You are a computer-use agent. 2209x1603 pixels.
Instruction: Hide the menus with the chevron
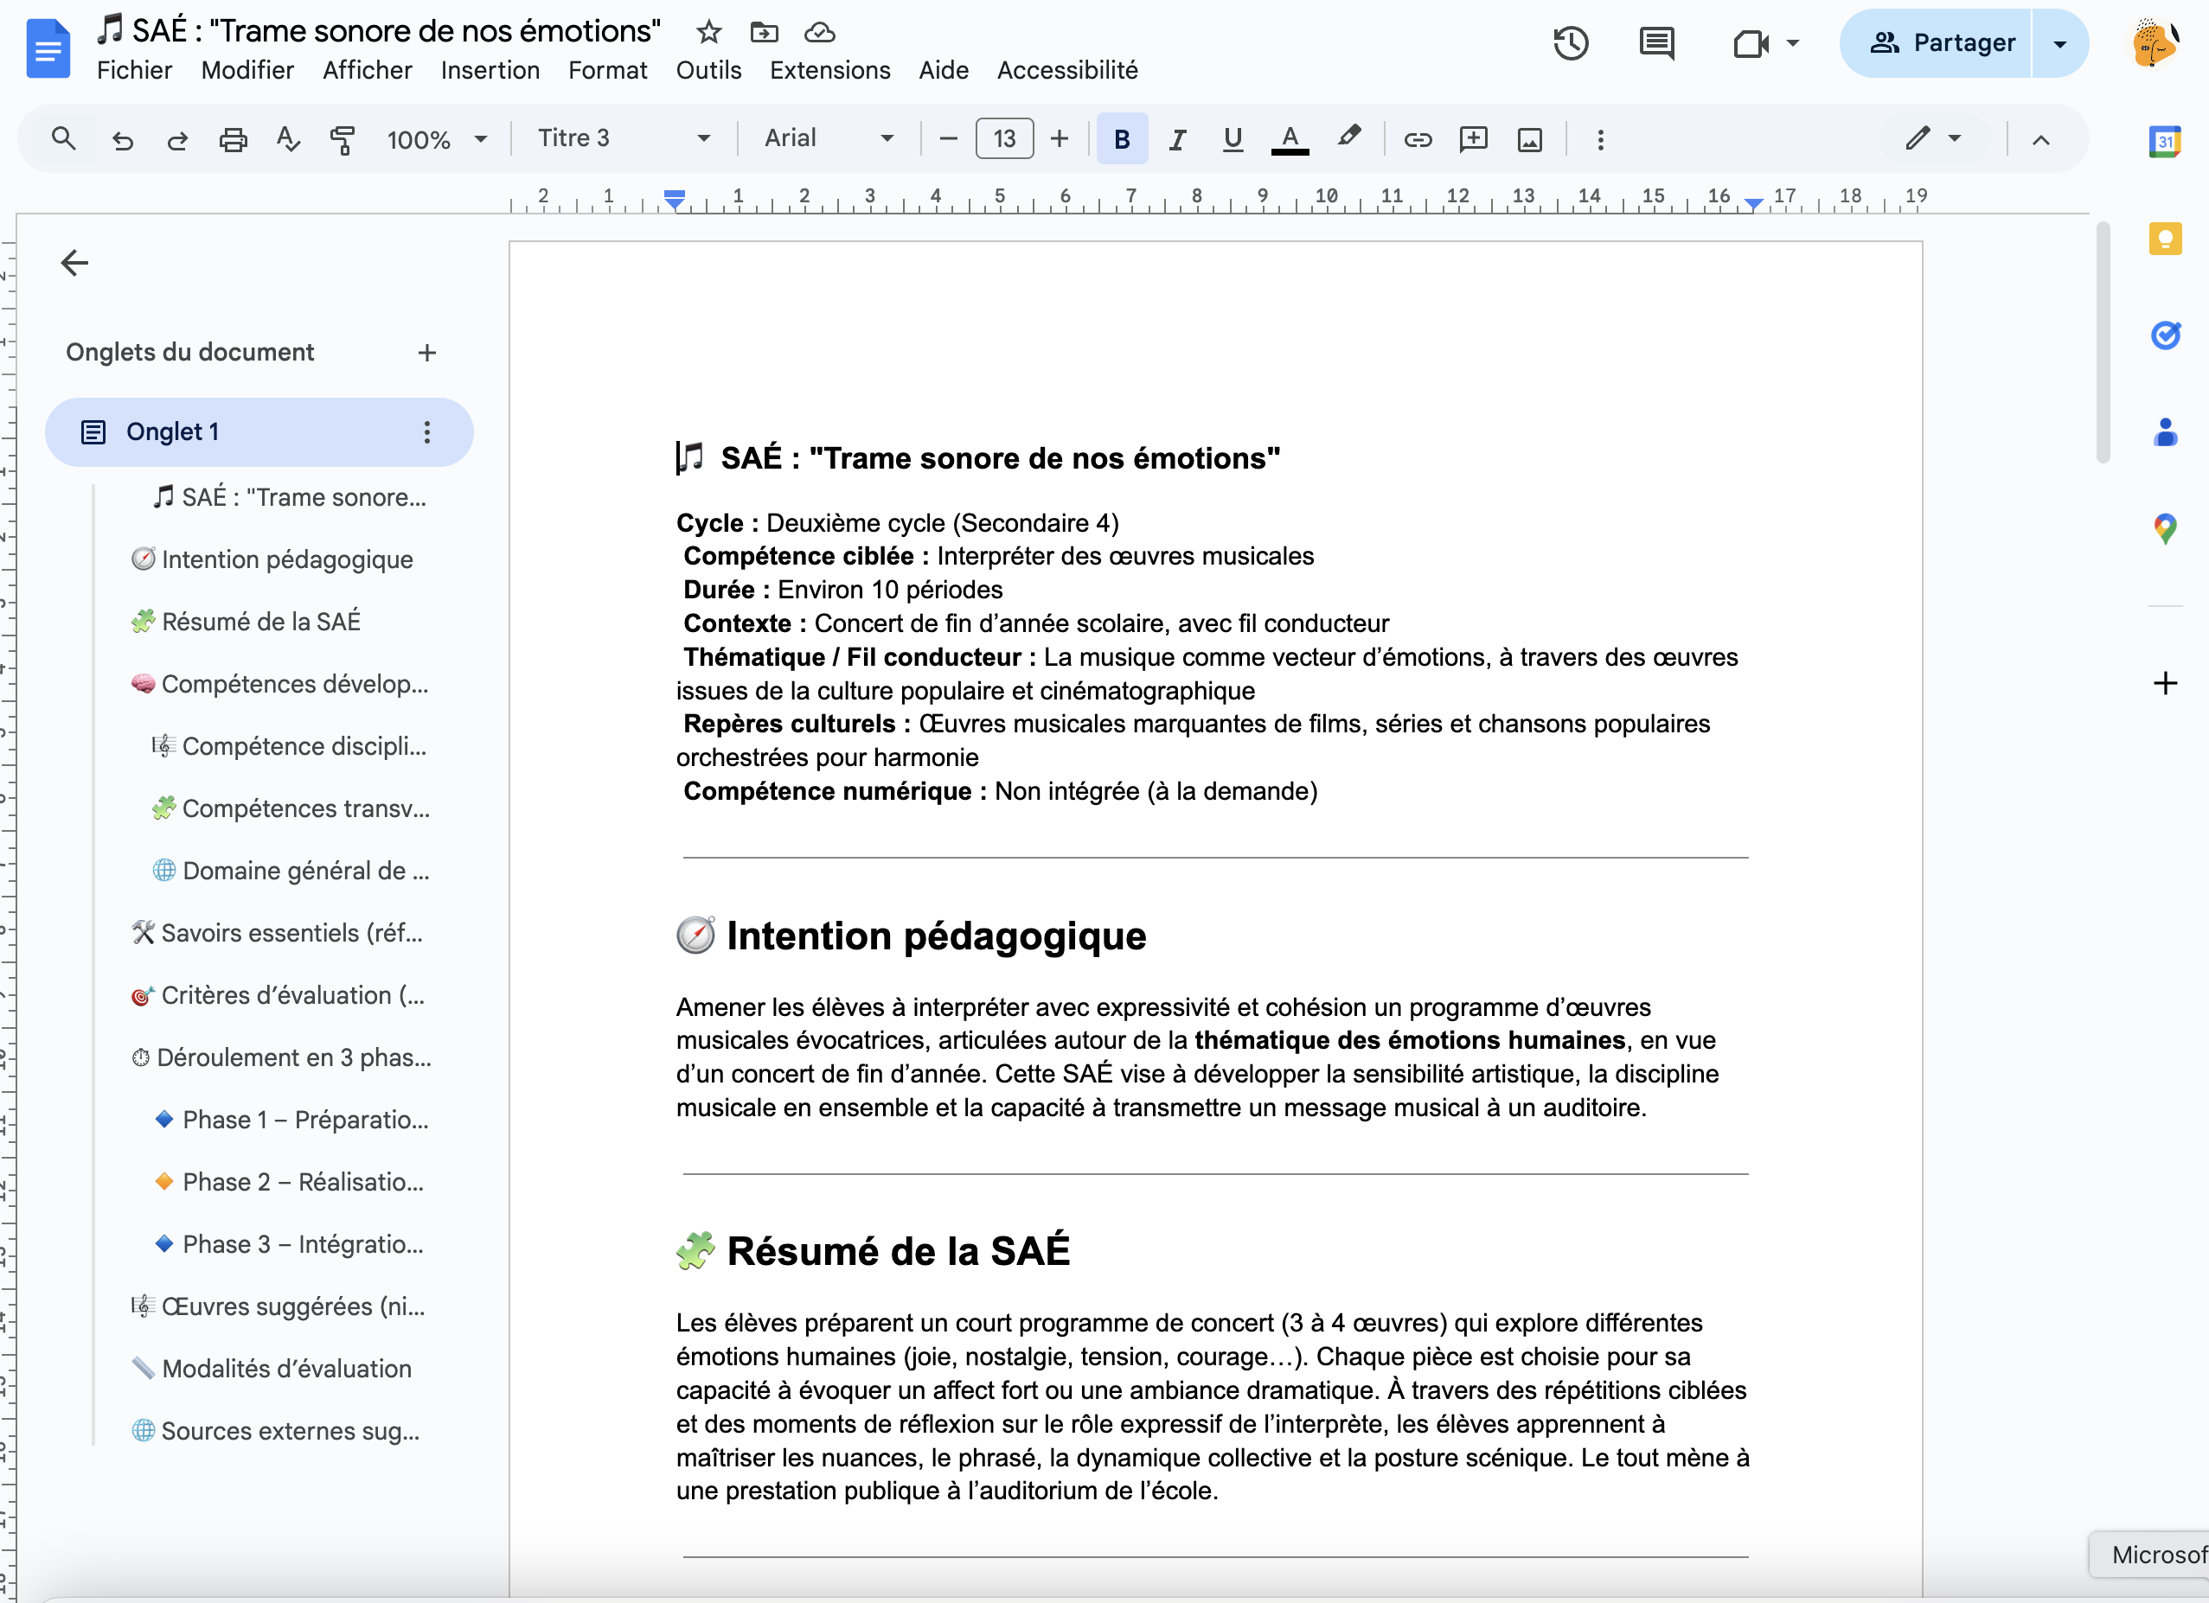(x=2040, y=139)
